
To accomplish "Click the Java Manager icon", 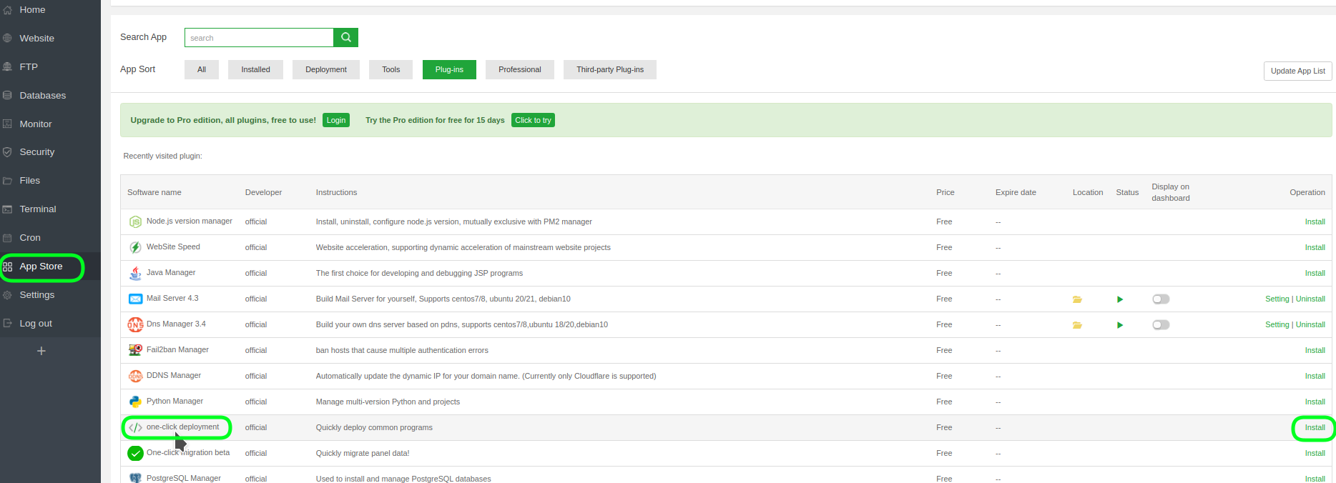I will (x=135, y=273).
